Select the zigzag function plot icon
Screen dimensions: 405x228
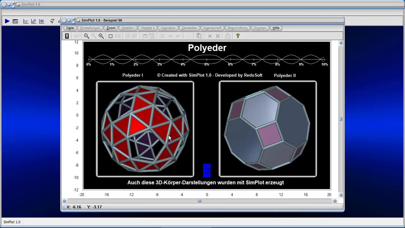26,21
